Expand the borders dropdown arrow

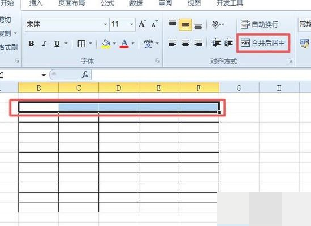coord(90,44)
